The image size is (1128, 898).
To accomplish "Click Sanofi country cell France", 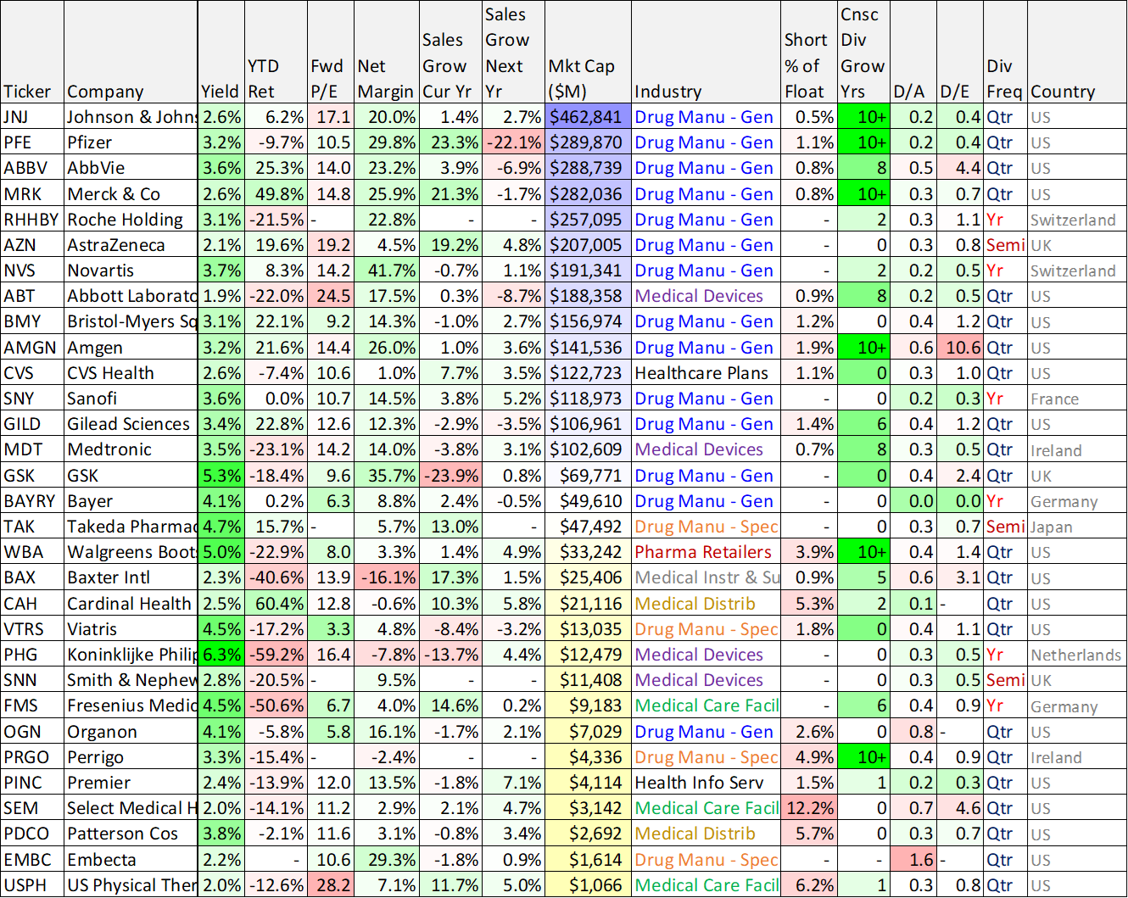I will [1077, 399].
